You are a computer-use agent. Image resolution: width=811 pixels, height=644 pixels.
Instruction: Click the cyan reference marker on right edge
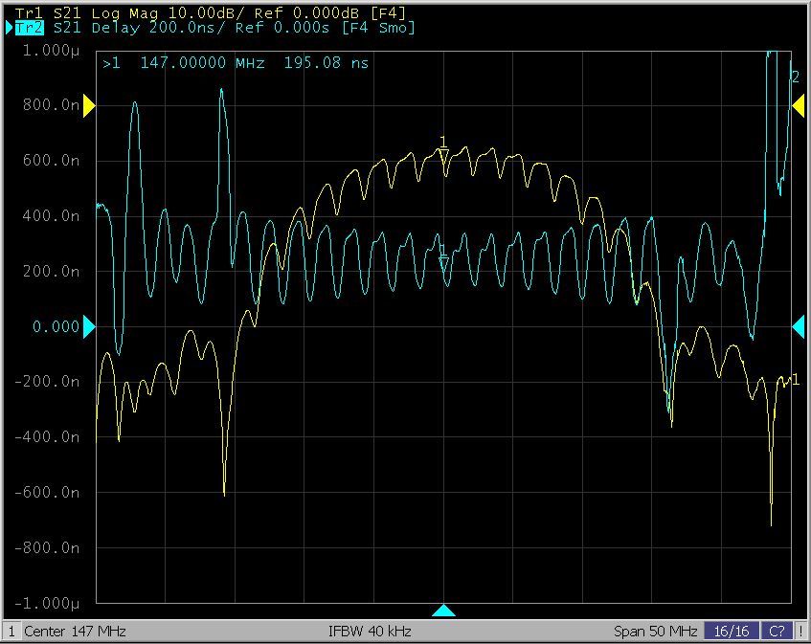tap(799, 327)
